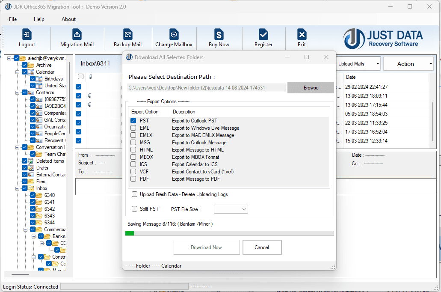The image size is (441, 292).
Task: Select the Inbox folder in the tree
Action: click(x=41, y=188)
